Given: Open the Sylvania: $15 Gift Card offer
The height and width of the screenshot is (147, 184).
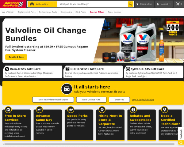Looking at the screenshot, I should [x=154, y=72].
